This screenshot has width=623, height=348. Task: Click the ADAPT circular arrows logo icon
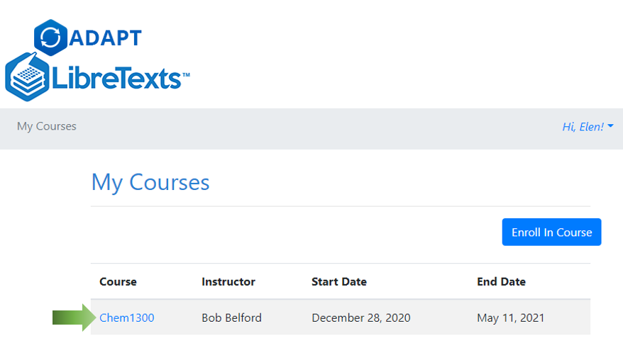pyautogui.click(x=50, y=38)
